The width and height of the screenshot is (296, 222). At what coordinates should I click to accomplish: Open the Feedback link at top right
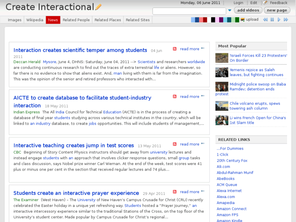coord(278,3)
